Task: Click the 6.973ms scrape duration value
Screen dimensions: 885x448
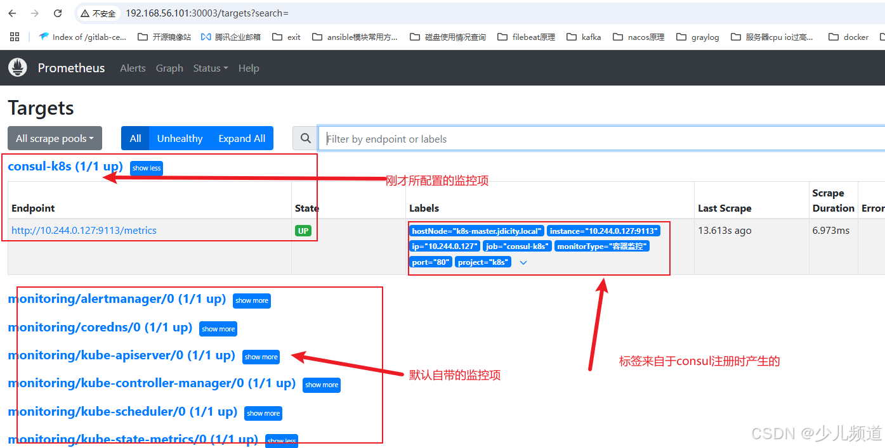Action: click(x=830, y=231)
